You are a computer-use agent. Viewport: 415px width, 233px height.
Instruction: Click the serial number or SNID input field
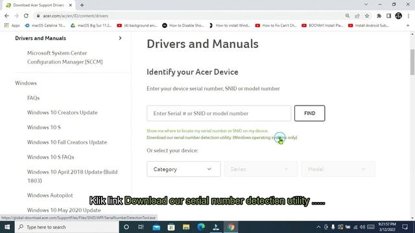219,113
